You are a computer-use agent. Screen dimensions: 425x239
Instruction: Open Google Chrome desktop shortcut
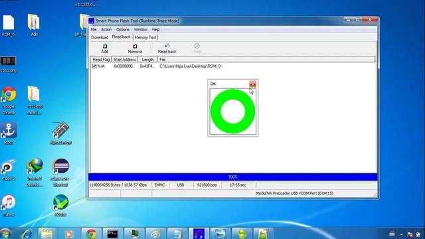(9, 100)
